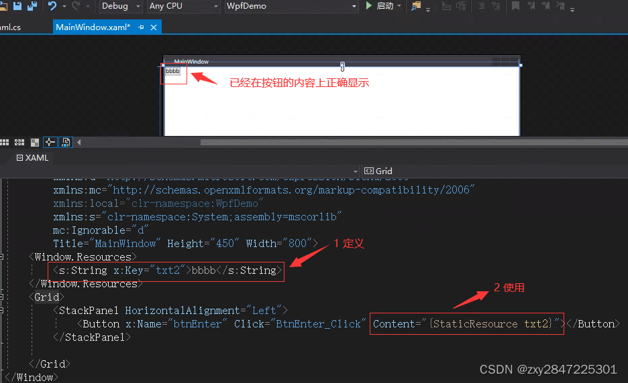
Task: Collapse the StackPanel outlining region
Action: tap(1, 310)
